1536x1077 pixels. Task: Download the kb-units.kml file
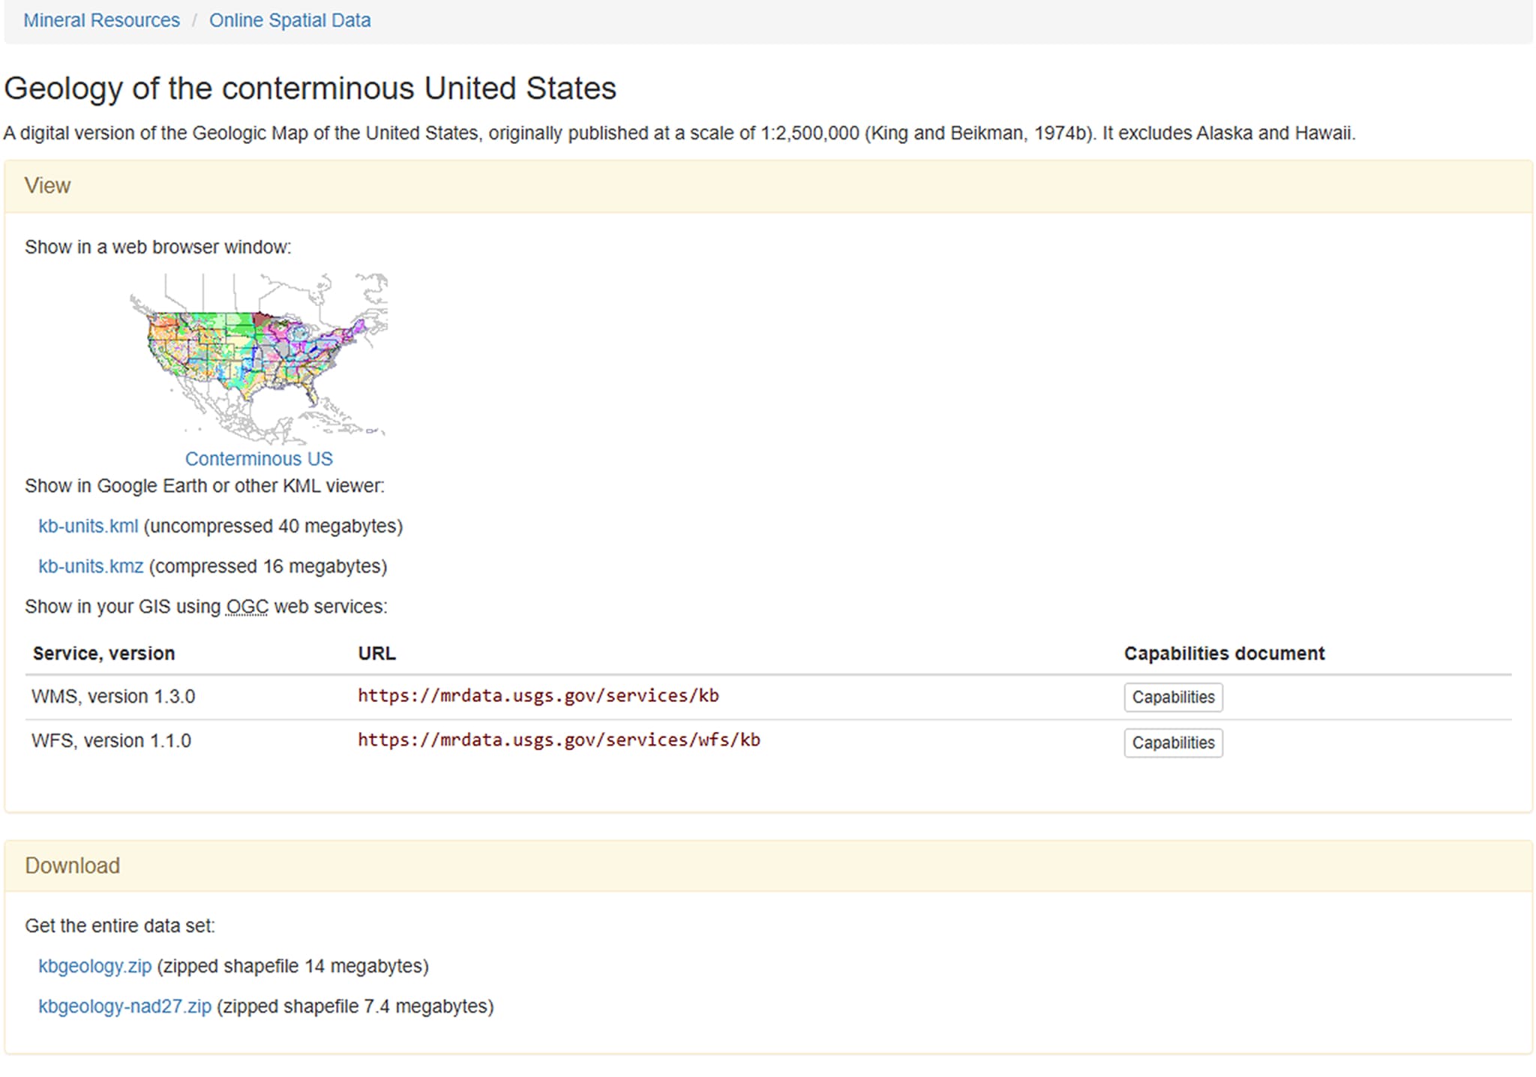(x=88, y=526)
